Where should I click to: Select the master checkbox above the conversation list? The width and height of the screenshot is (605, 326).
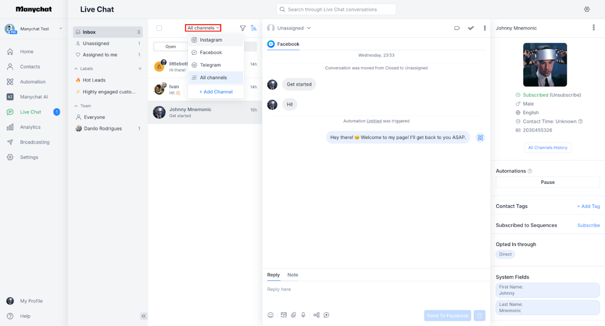click(159, 28)
